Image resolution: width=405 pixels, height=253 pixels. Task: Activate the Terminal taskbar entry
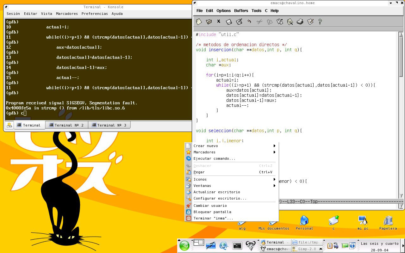[x=275, y=242]
